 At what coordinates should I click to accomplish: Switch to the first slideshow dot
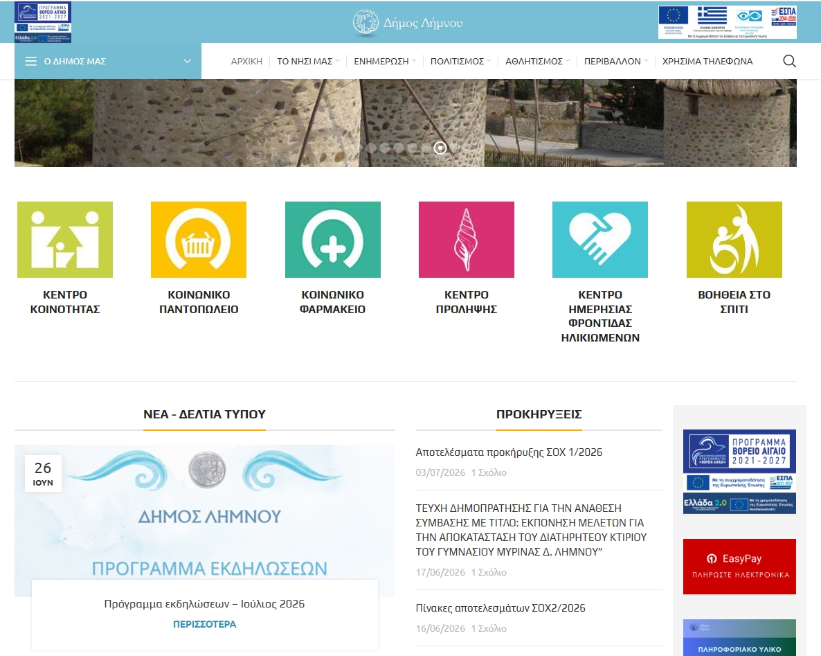358,148
